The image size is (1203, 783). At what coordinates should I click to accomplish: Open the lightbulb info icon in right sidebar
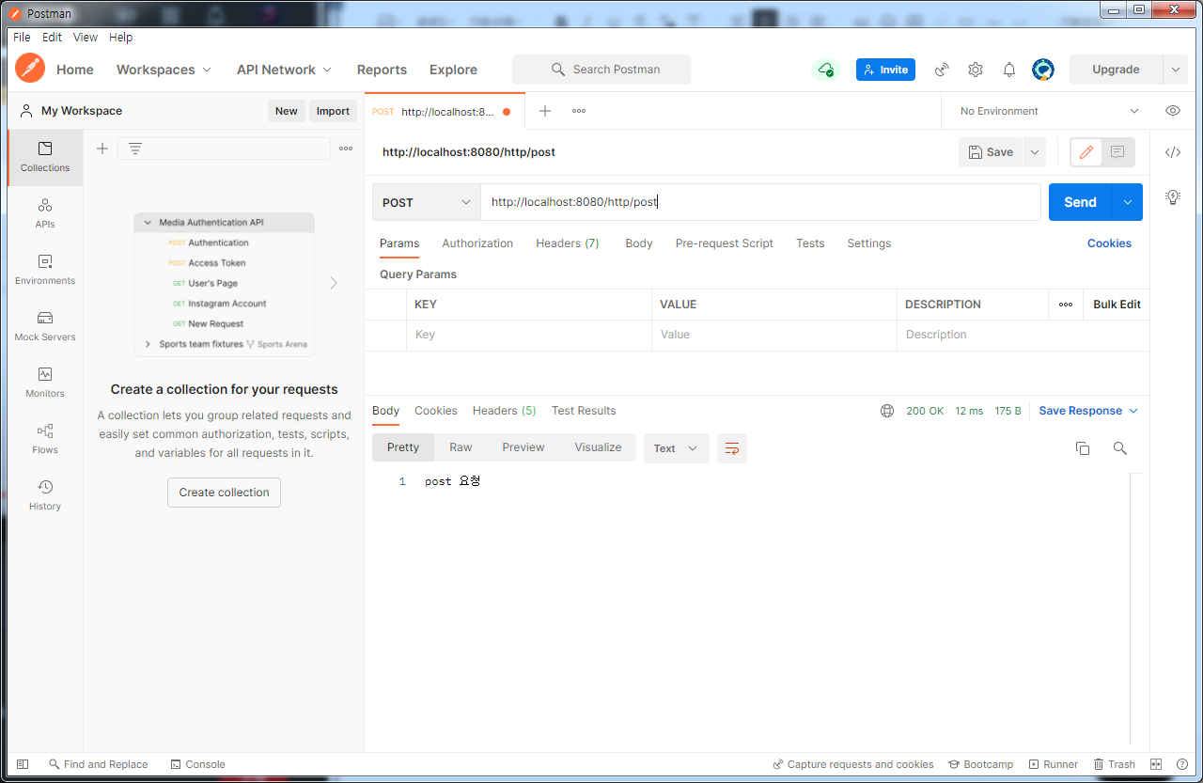pyautogui.click(x=1173, y=196)
